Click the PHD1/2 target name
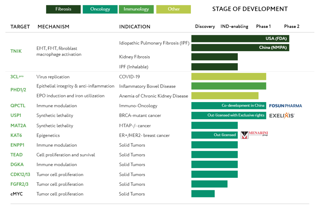The width and height of the screenshot is (320, 208). [18, 90]
